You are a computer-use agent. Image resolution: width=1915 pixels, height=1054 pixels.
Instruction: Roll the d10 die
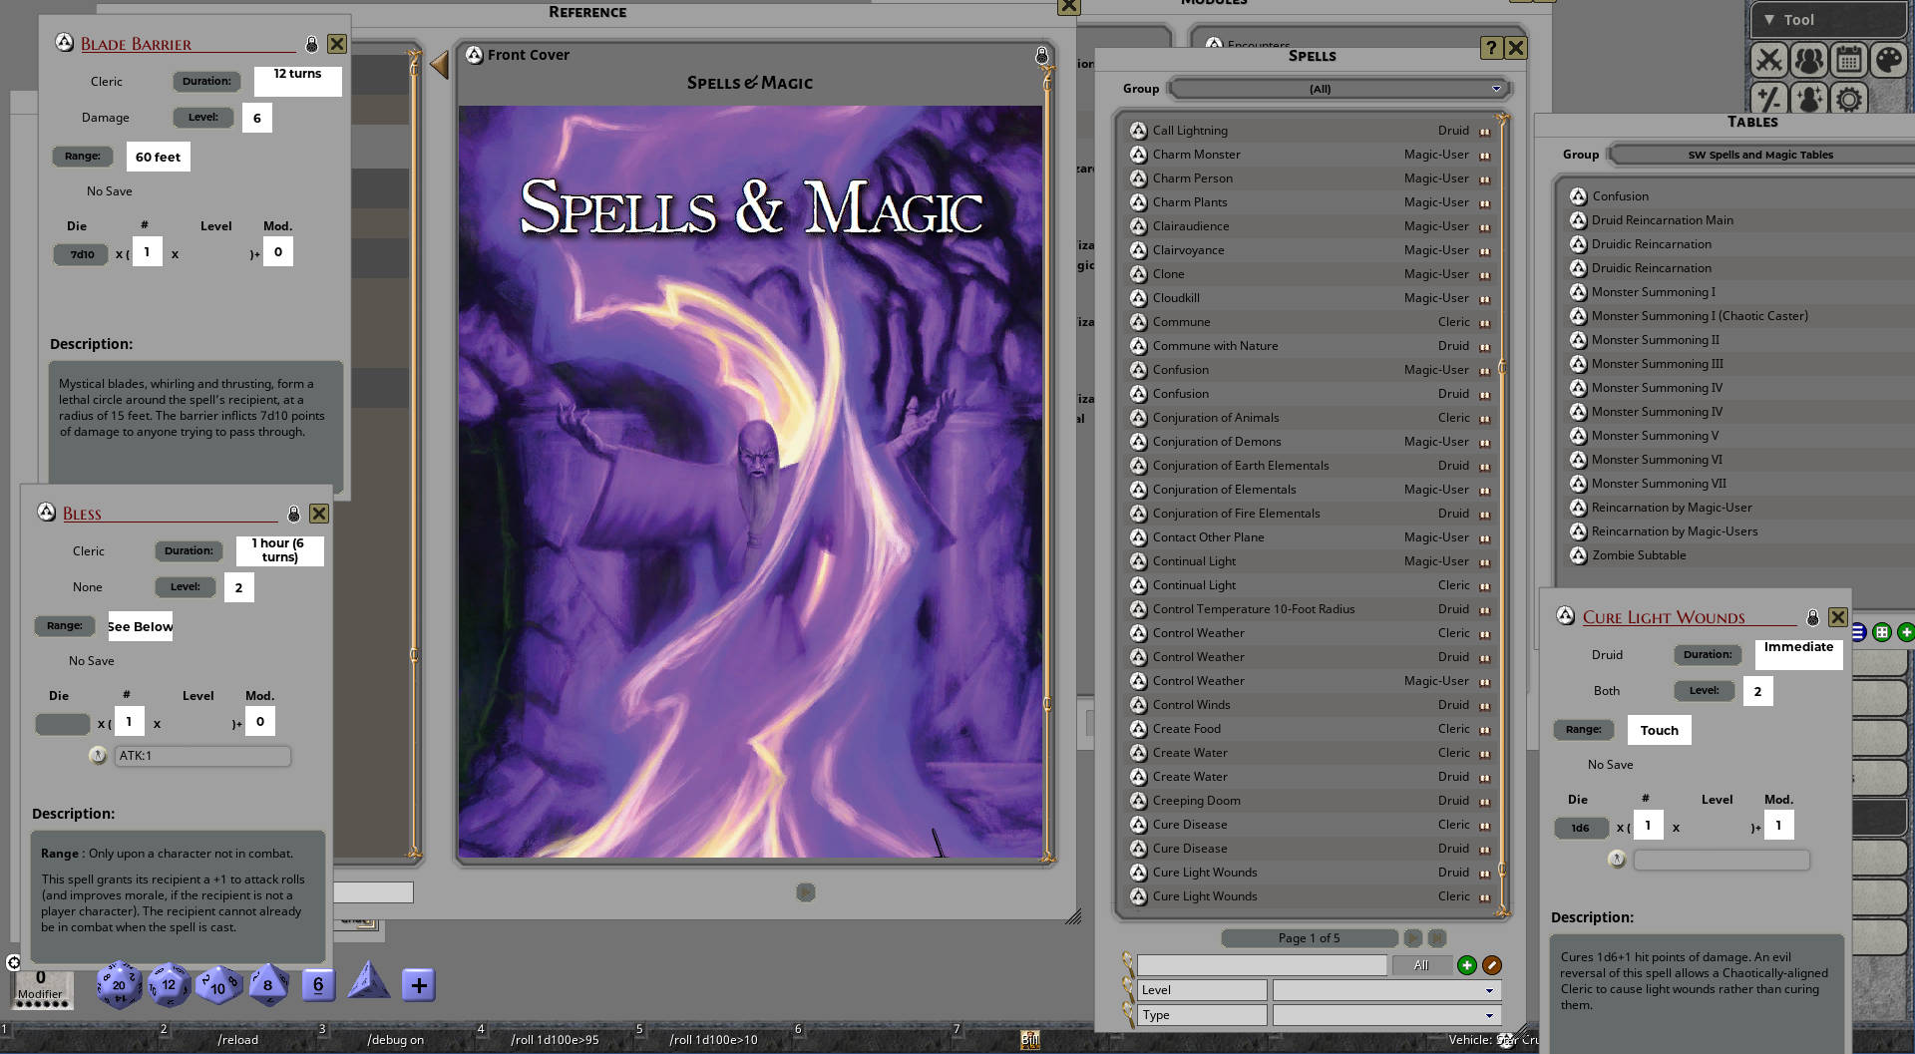click(x=218, y=986)
